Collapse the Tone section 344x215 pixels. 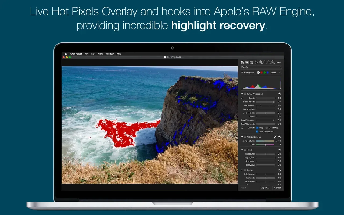[x=242, y=150]
